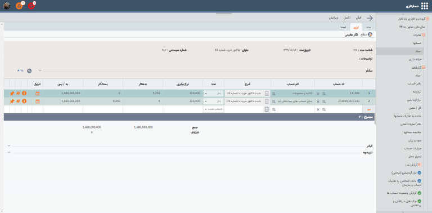
Task: Click the back arrow in the toolbar
Action: tap(370, 18)
